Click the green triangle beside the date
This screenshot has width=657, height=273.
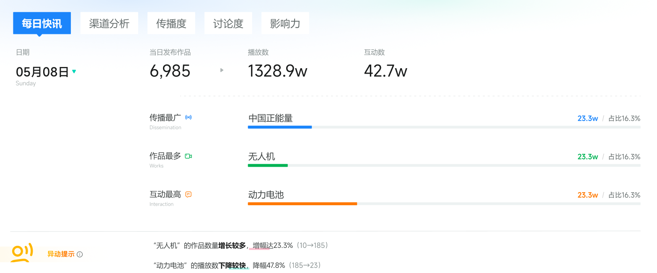(74, 72)
